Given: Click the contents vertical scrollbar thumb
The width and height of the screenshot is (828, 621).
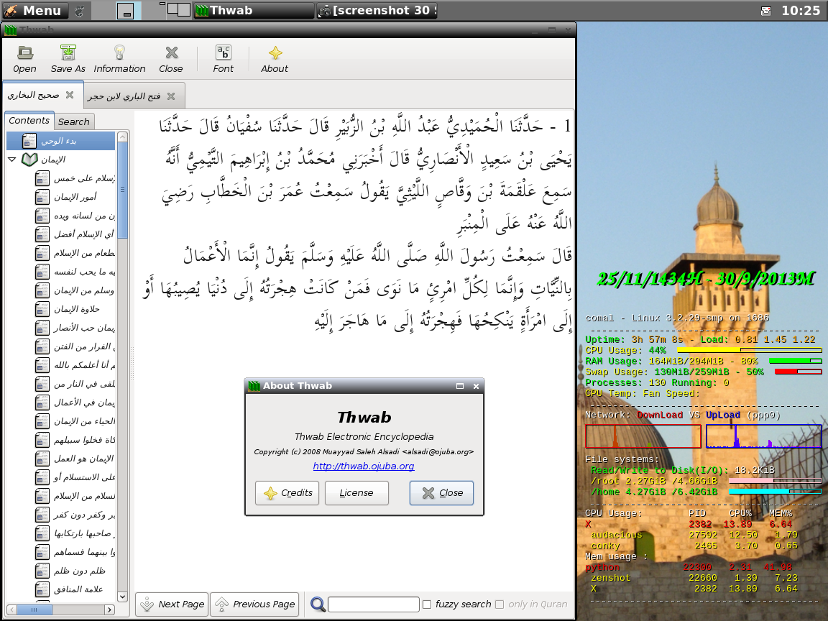Looking at the screenshot, I should pos(122,190).
